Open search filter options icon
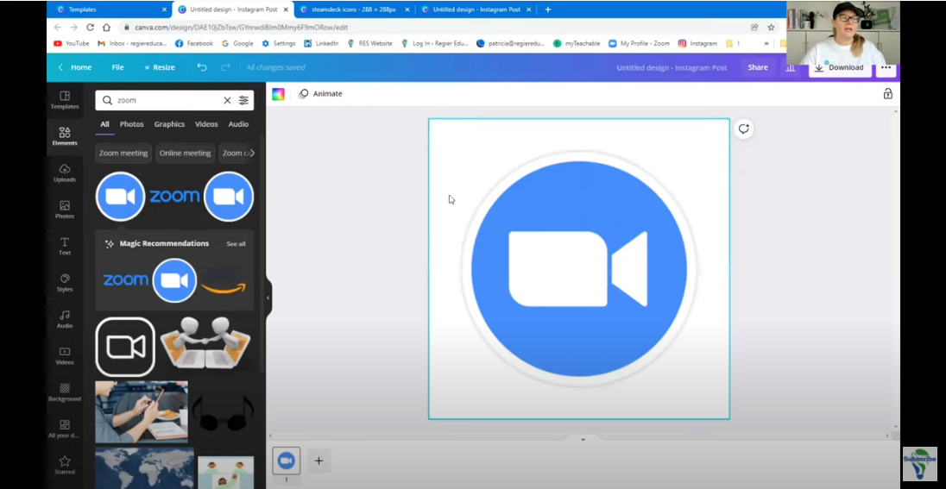Image resolution: width=946 pixels, height=489 pixels. coord(243,101)
